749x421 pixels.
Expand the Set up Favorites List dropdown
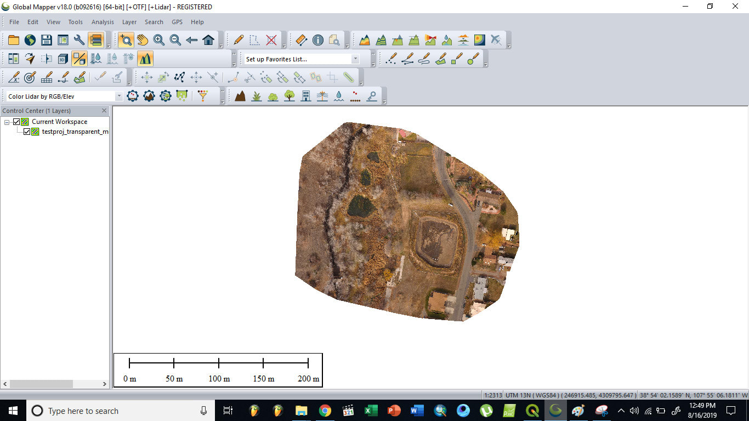(355, 59)
